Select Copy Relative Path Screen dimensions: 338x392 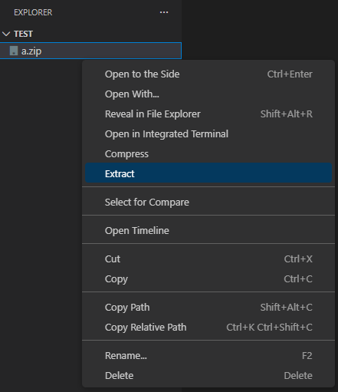208,327
